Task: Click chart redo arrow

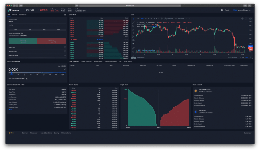Action: coord(189,19)
